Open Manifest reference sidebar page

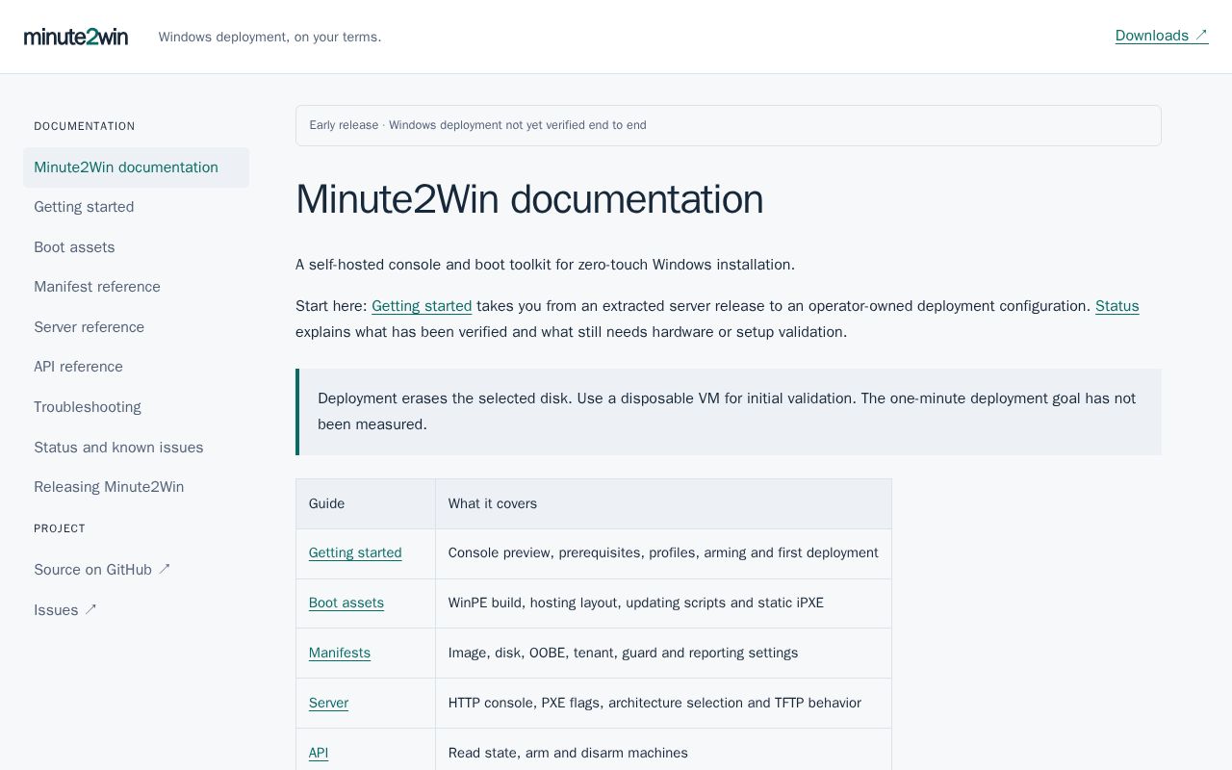click(136, 287)
